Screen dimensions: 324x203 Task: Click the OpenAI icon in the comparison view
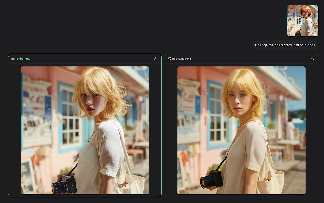tap(169, 58)
